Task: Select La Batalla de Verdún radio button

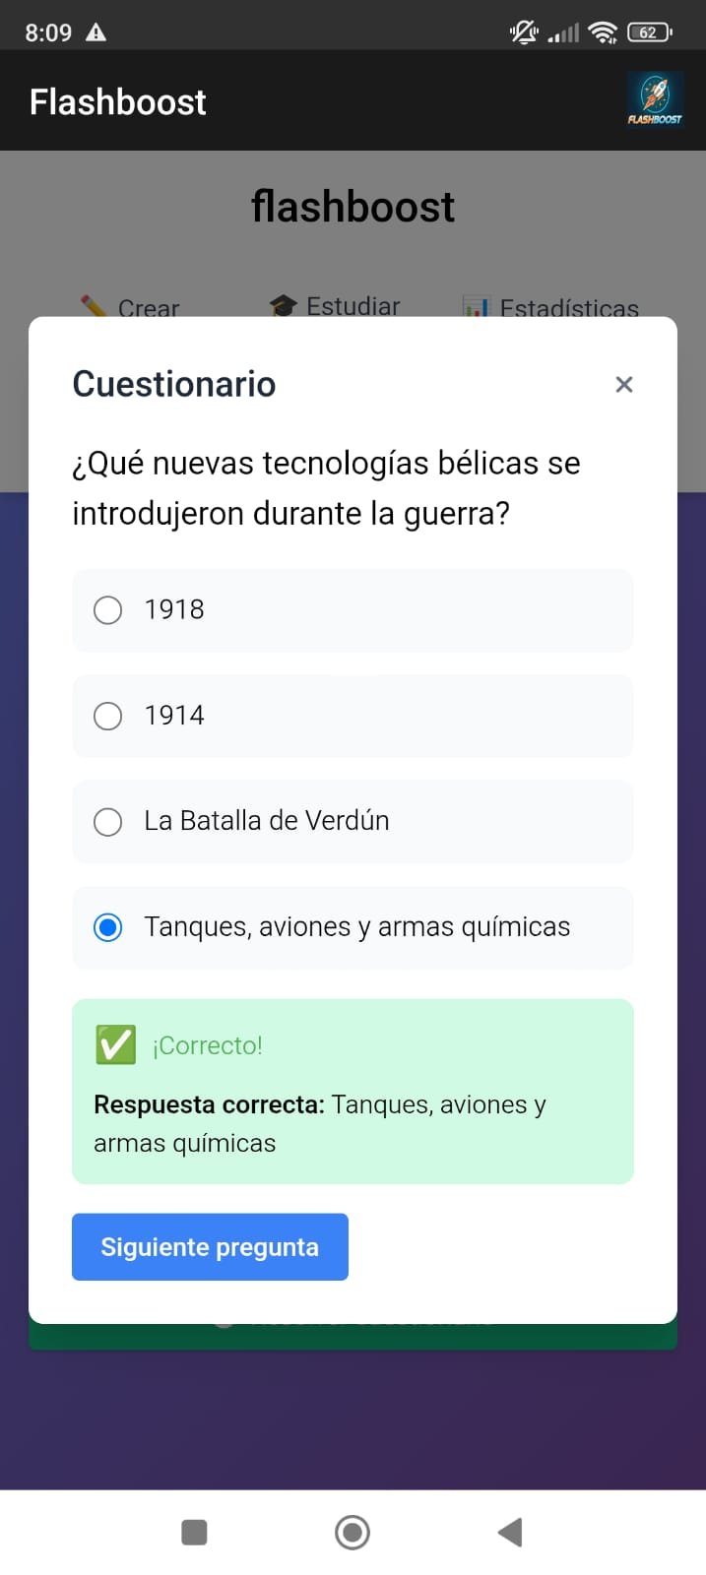Action: point(353,822)
